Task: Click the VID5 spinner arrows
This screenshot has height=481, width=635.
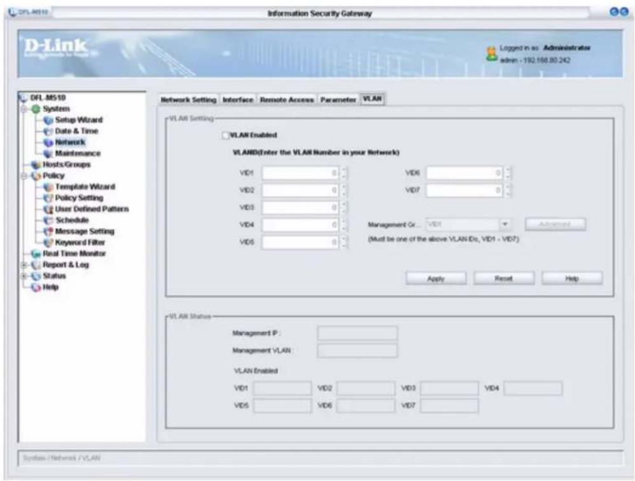Action: 344,242
